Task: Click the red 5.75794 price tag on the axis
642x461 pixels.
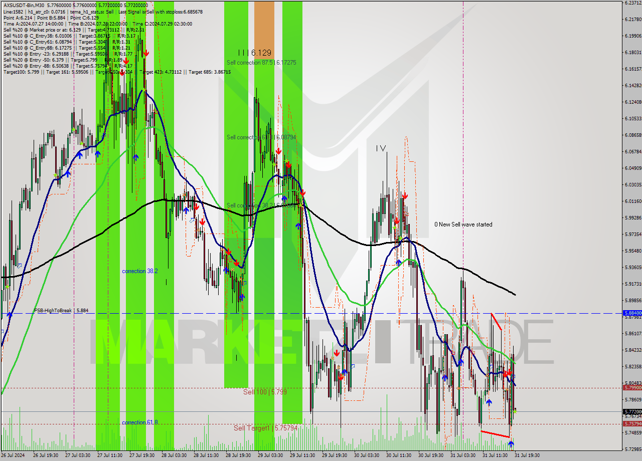Action: 632,424
